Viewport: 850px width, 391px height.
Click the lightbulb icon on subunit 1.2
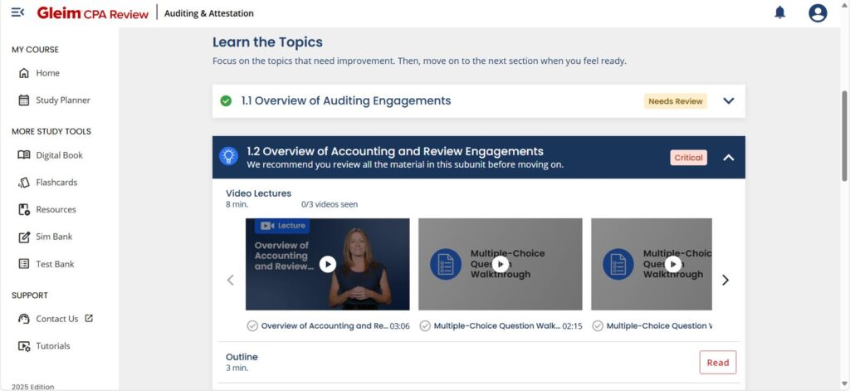[229, 156]
